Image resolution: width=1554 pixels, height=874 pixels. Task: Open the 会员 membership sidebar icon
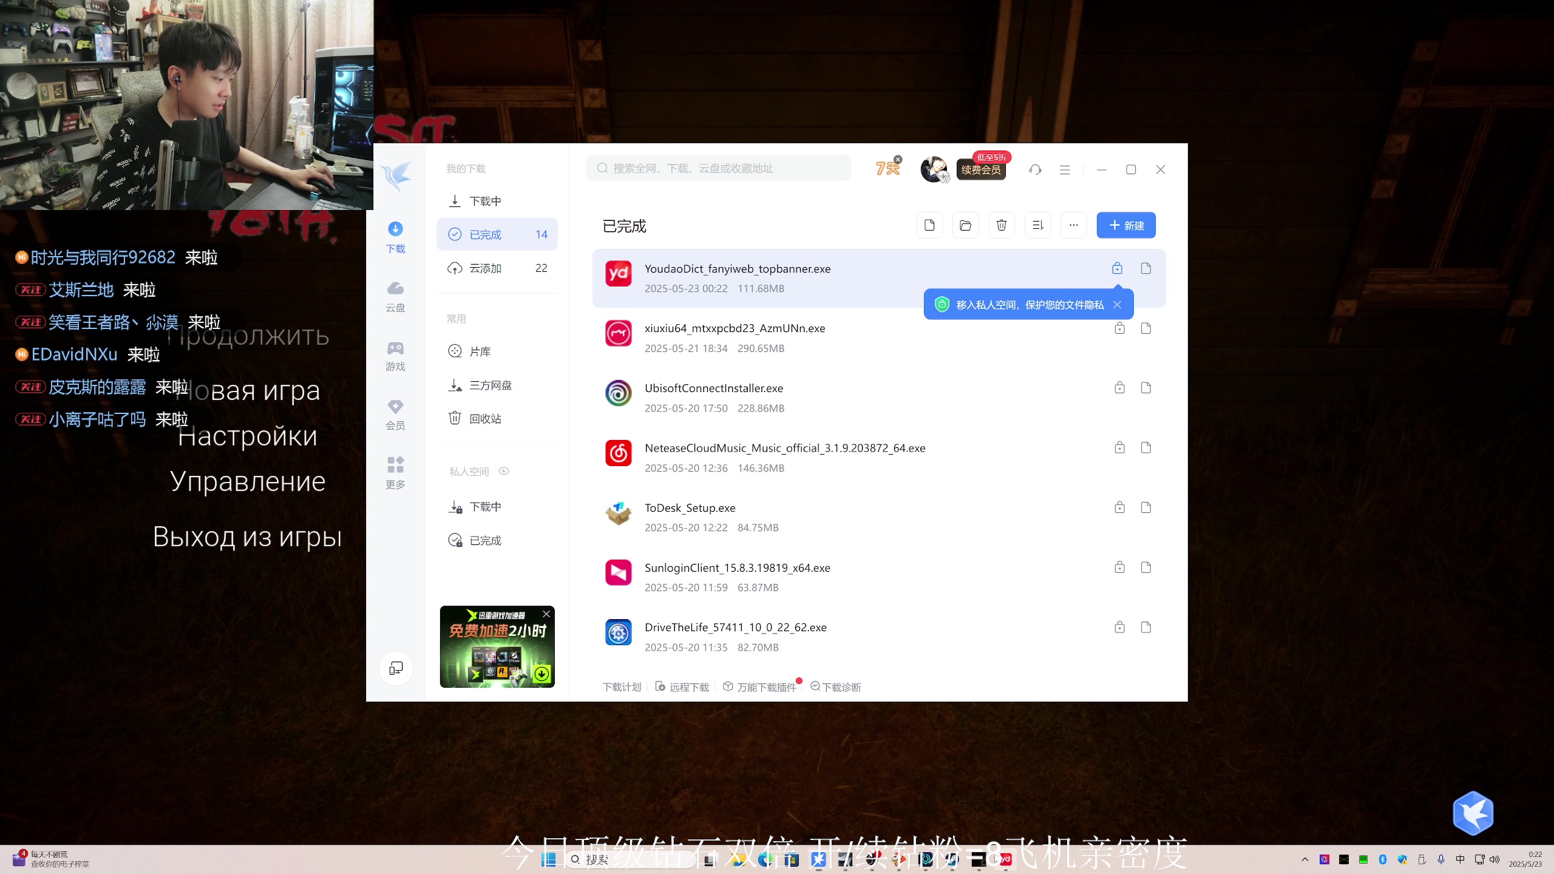pyautogui.click(x=395, y=415)
